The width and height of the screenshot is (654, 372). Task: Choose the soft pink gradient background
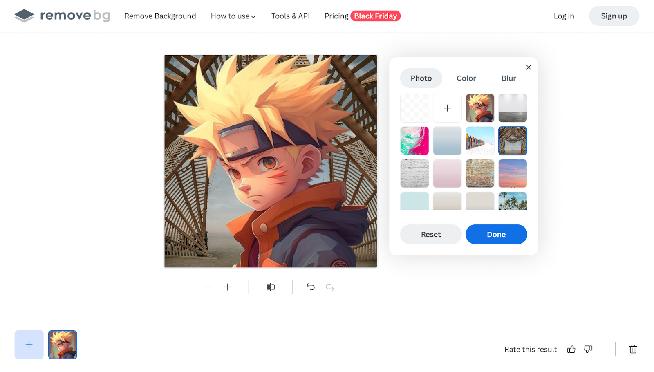pos(447,173)
